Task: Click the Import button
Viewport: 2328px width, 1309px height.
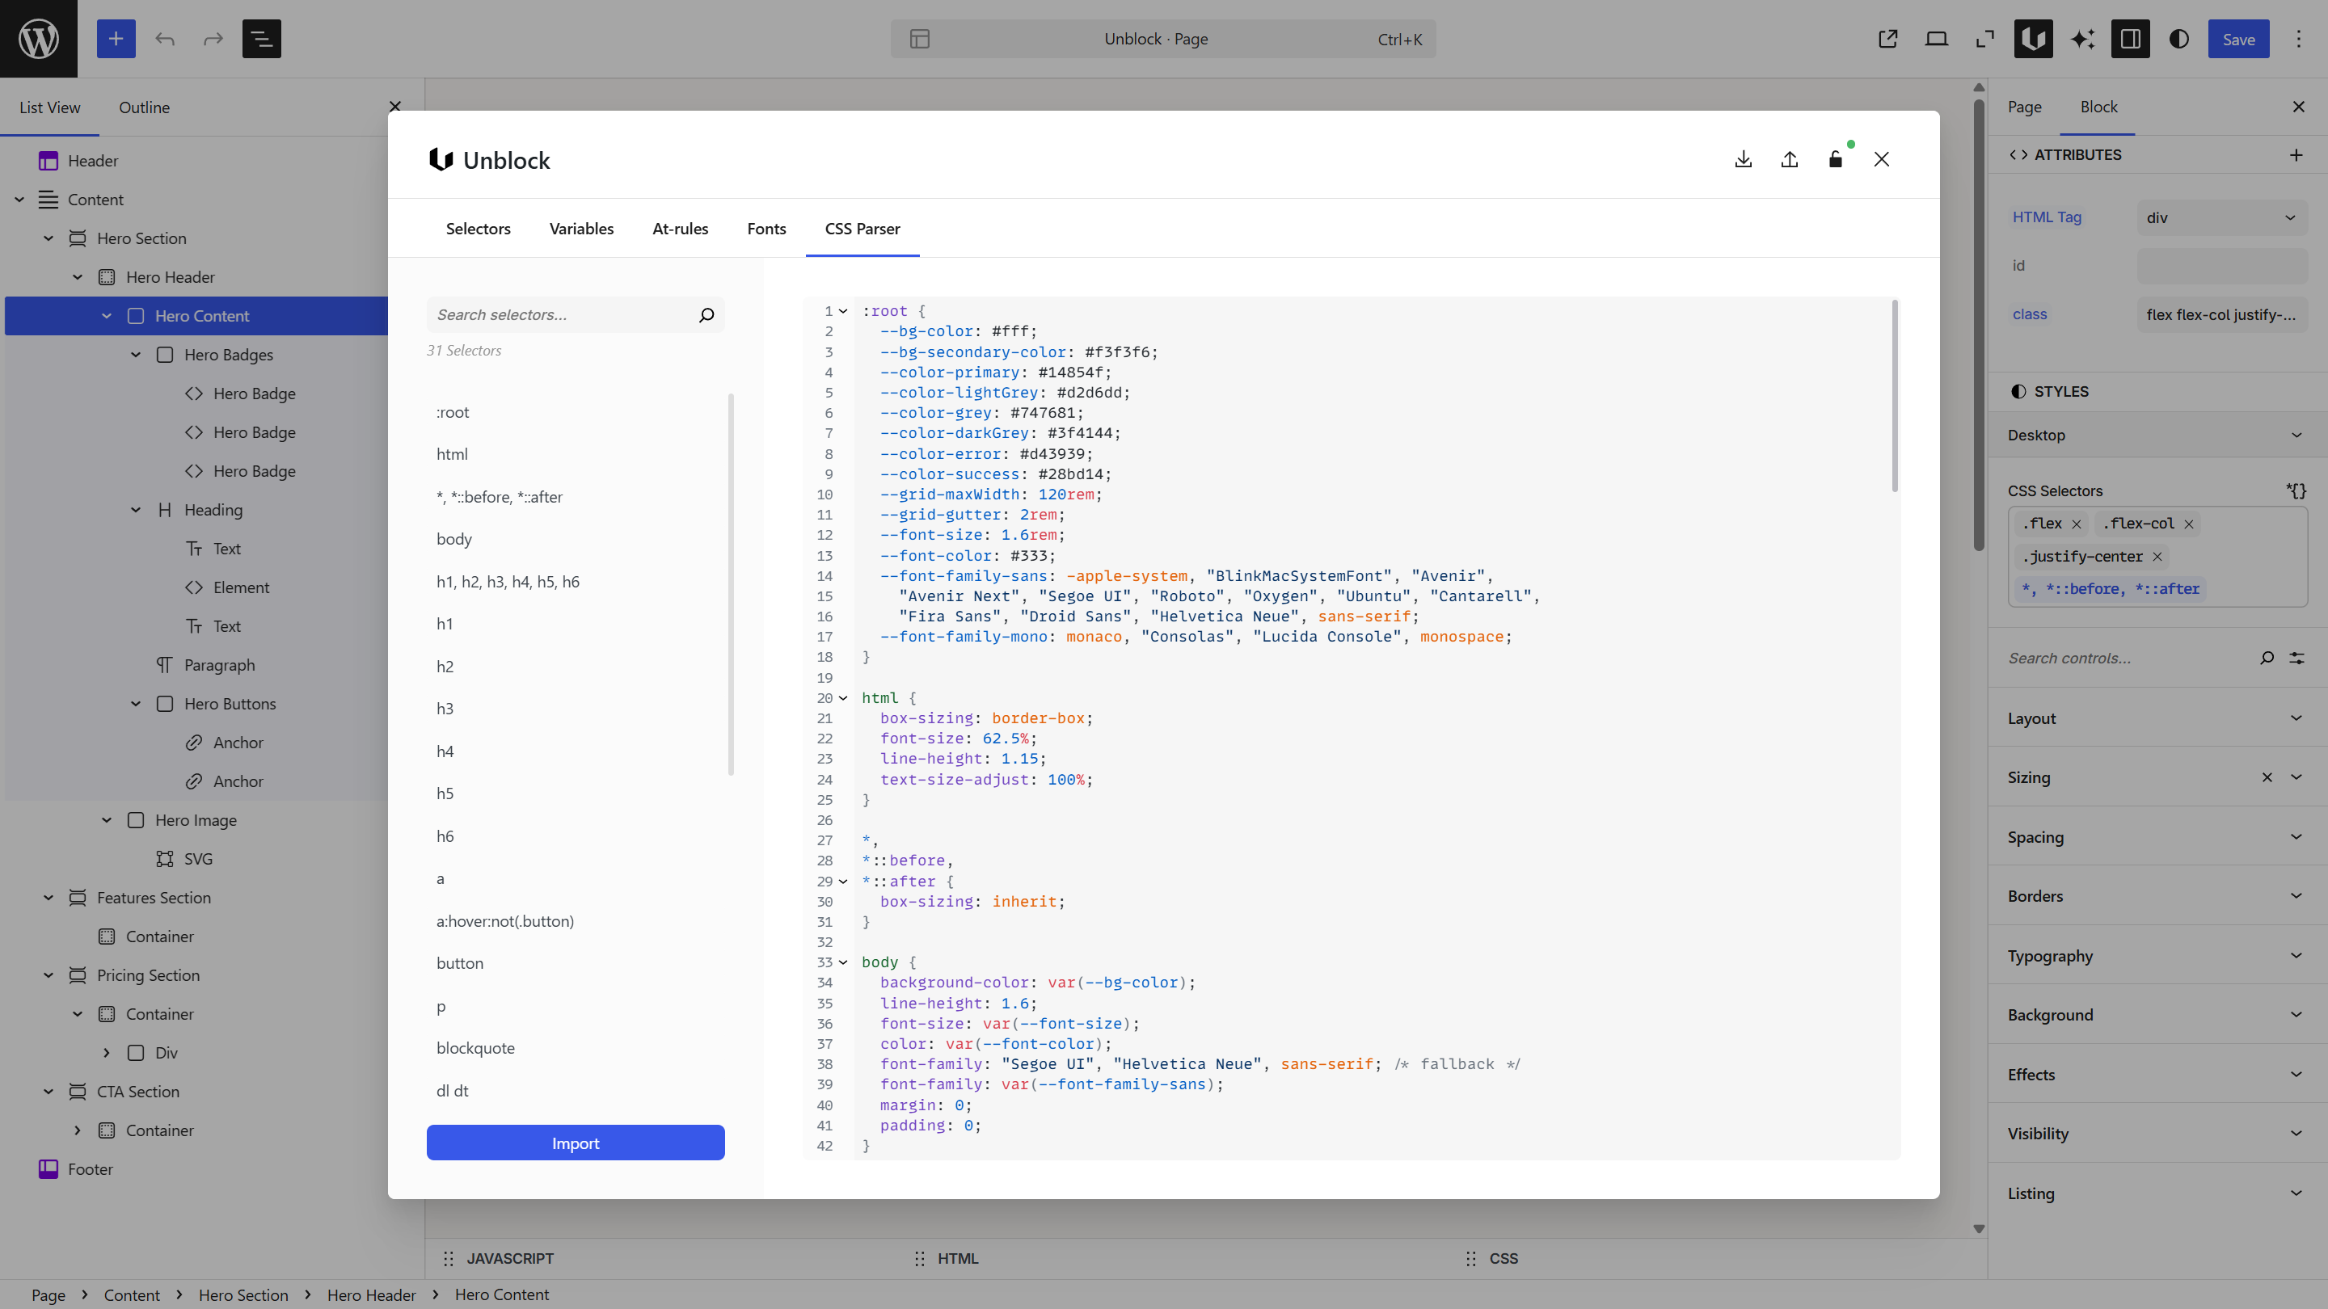Action: click(x=575, y=1142)
